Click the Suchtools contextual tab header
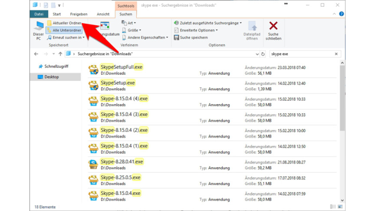The image size is (375, 211). (126, 6)
